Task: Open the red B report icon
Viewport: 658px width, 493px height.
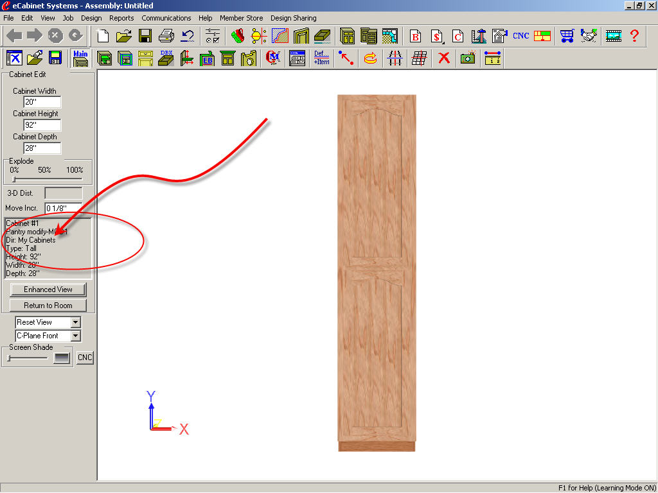Action: [x=416, y=36]
